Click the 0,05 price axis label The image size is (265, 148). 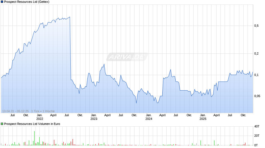tap(257, 96)
